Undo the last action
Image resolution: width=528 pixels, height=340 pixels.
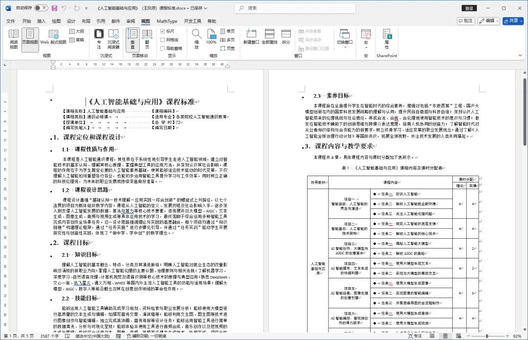[x=64, y=8]
